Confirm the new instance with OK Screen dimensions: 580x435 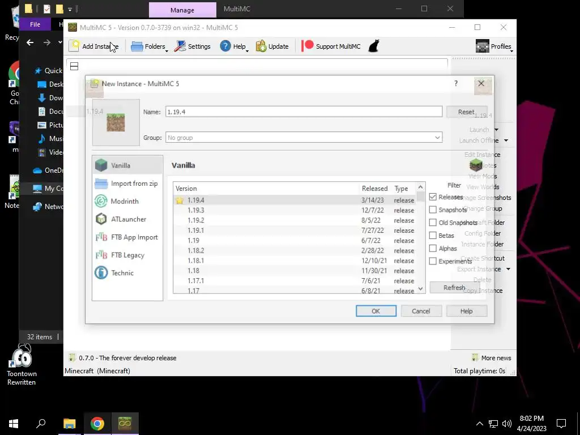pos(376,311)
